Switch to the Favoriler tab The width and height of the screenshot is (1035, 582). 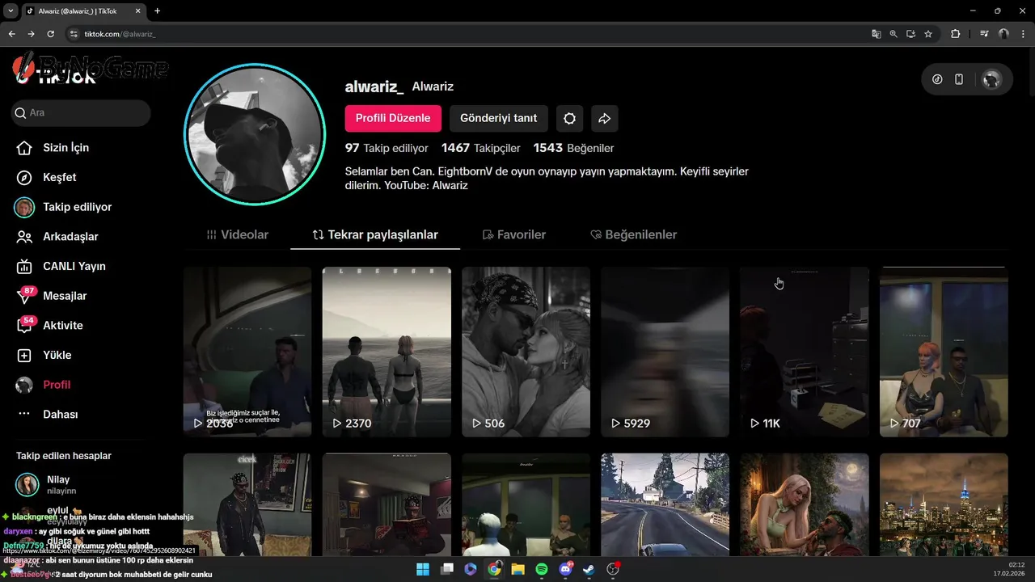pyautogui.click(x=513, y=234)
